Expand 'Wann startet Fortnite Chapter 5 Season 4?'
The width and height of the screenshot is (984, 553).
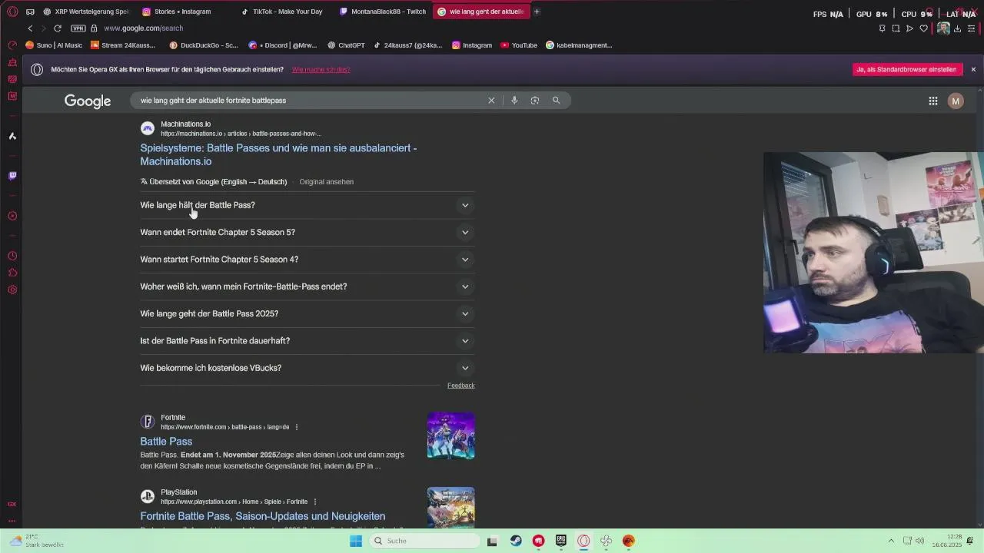coord(307,260)
